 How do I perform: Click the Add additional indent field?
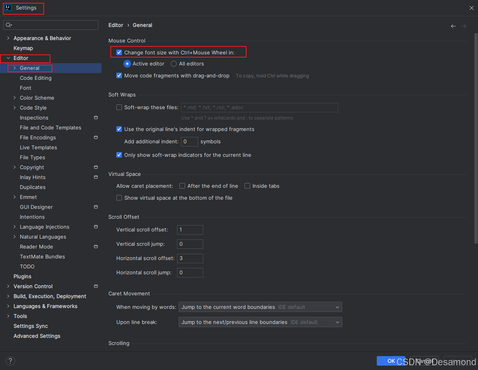click(190, 141)
